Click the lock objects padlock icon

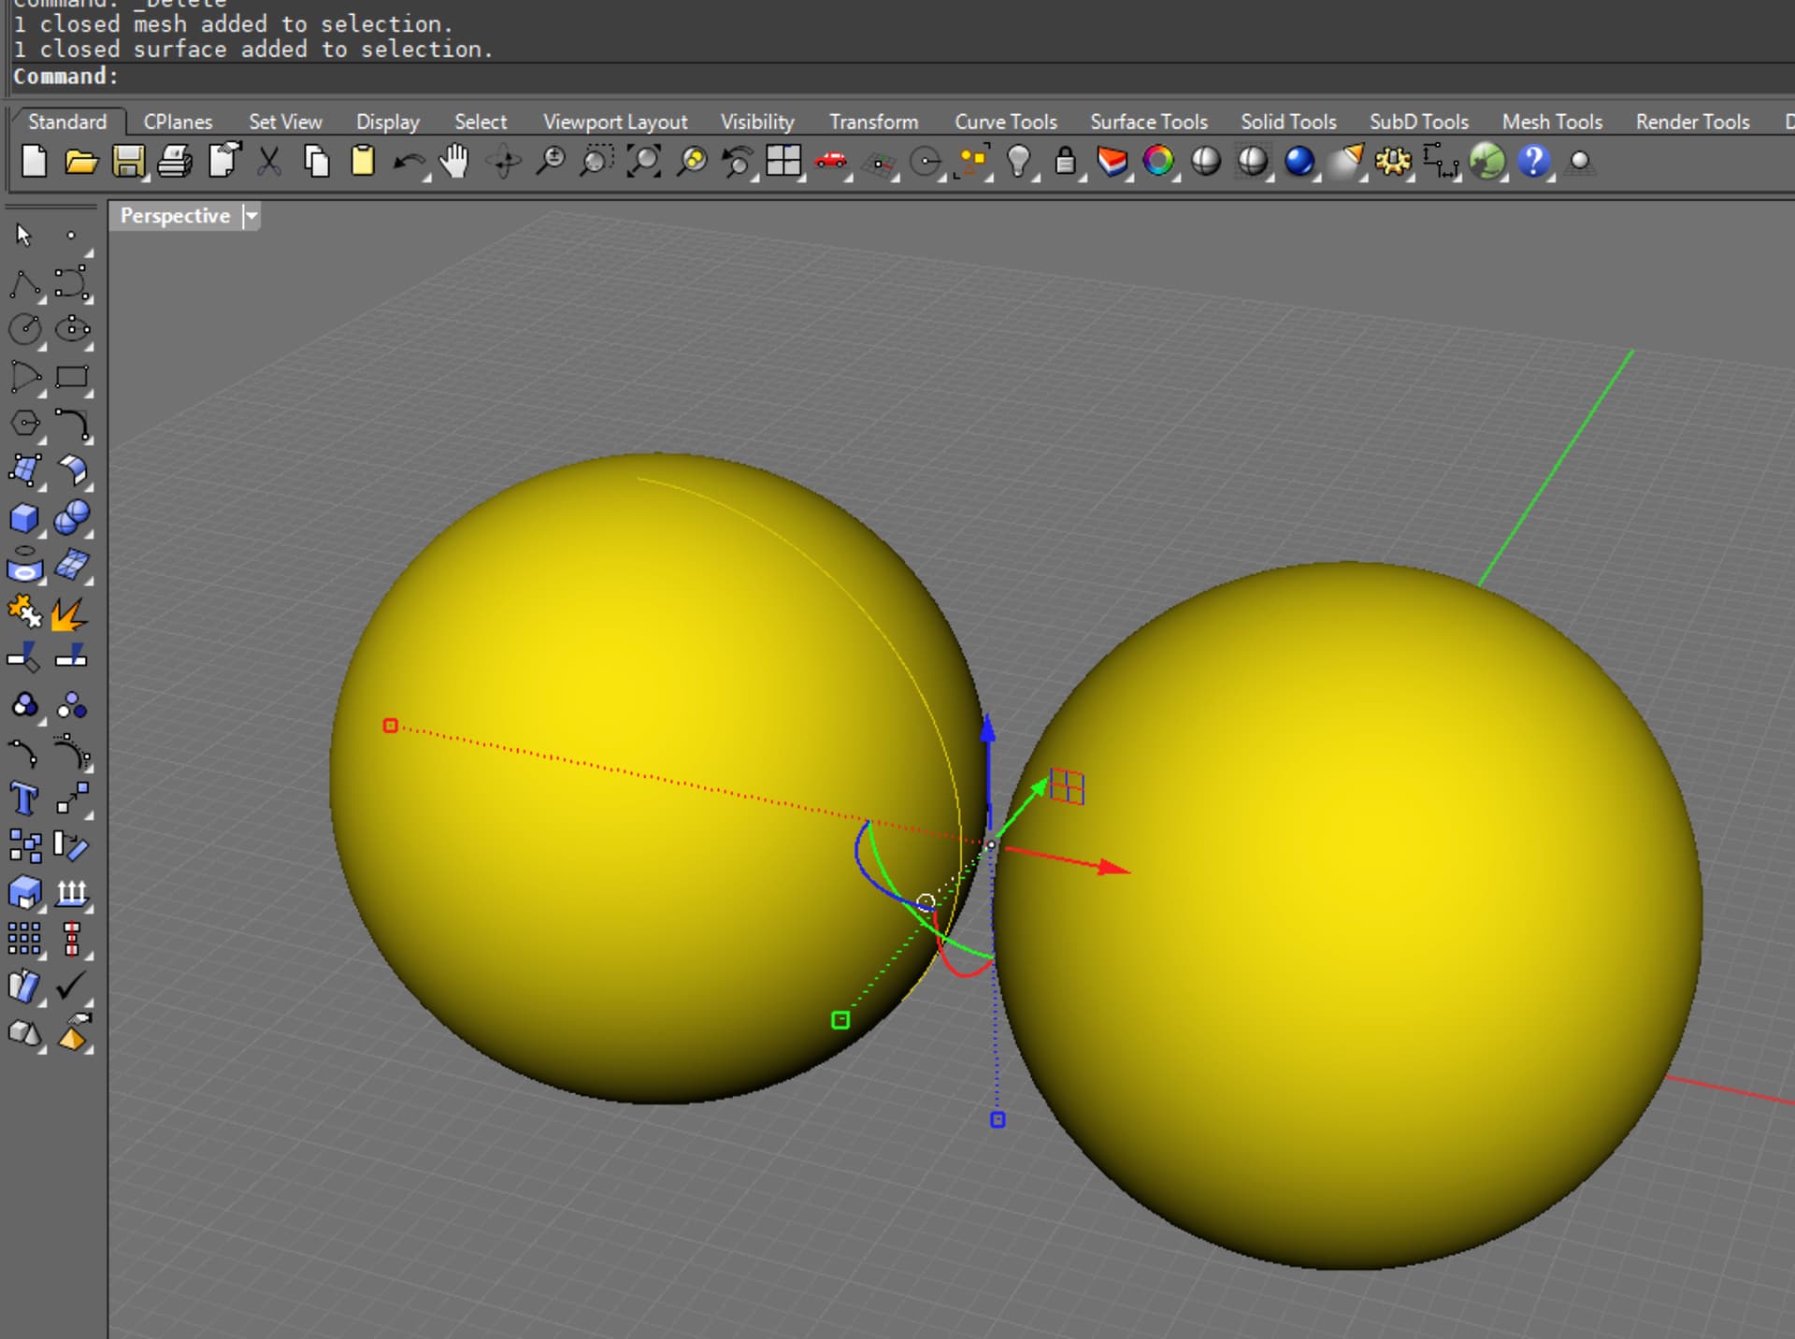tap(1065, 162)
